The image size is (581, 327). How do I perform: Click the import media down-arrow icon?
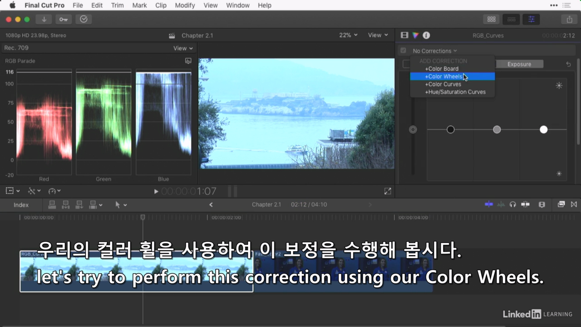(44, 19)
